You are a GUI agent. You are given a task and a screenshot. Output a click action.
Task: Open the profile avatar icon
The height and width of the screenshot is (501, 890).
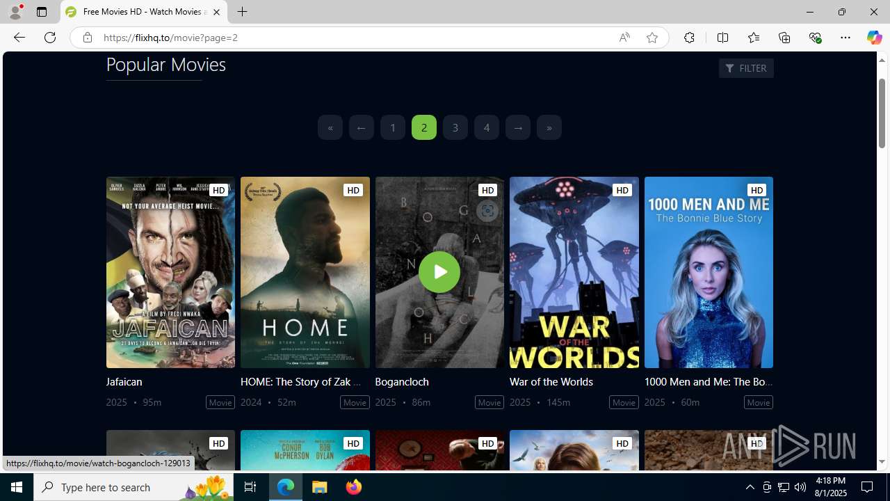[x=15, y=12]
